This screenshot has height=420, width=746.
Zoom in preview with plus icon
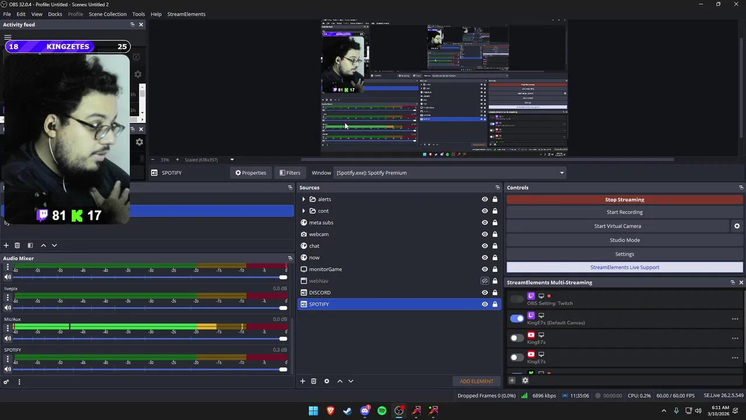177,160
